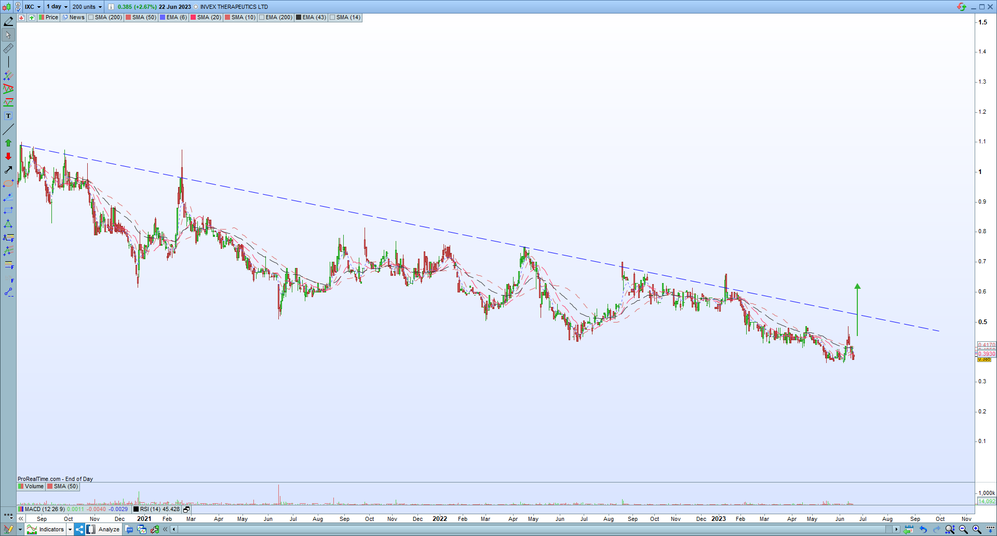The image size is (997, 536).
Task: Open the Volume indicator label
Action: click(31, 487)
